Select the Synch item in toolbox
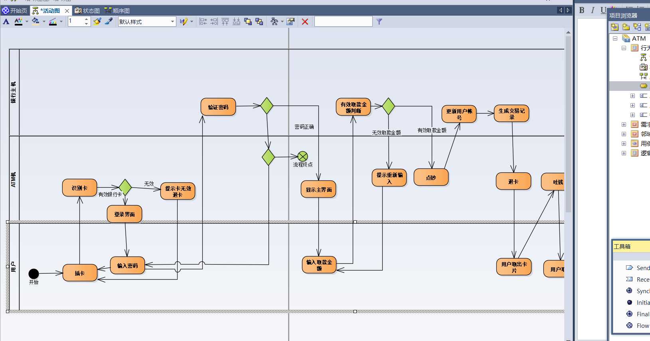650x341 pixels. [x=638, y=291]
